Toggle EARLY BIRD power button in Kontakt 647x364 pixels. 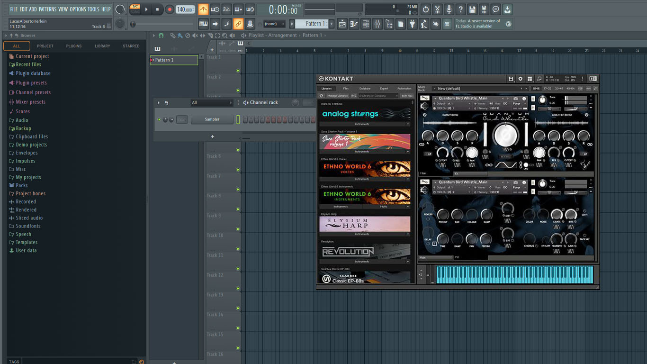[424, 115]
